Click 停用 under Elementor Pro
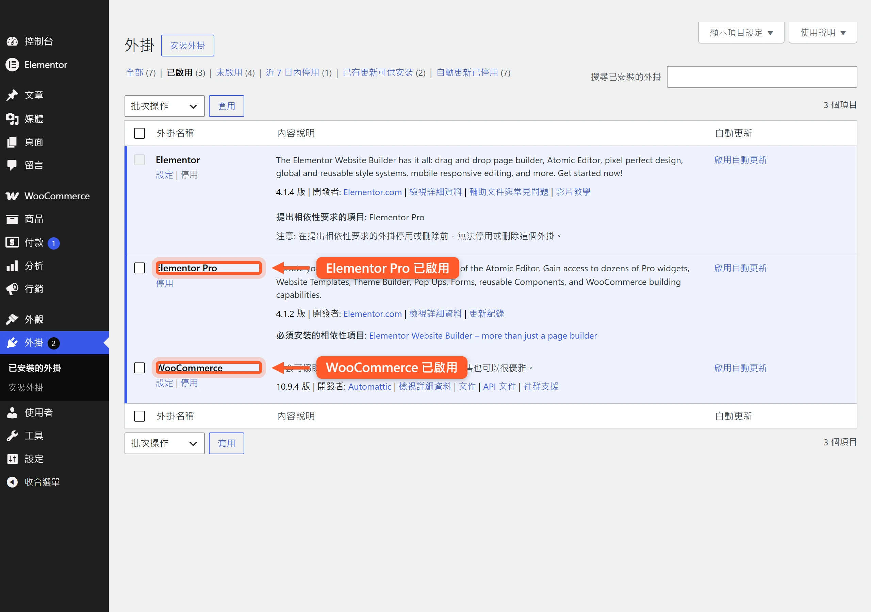This screenshot has height=612, width=871. pos(164,283)
